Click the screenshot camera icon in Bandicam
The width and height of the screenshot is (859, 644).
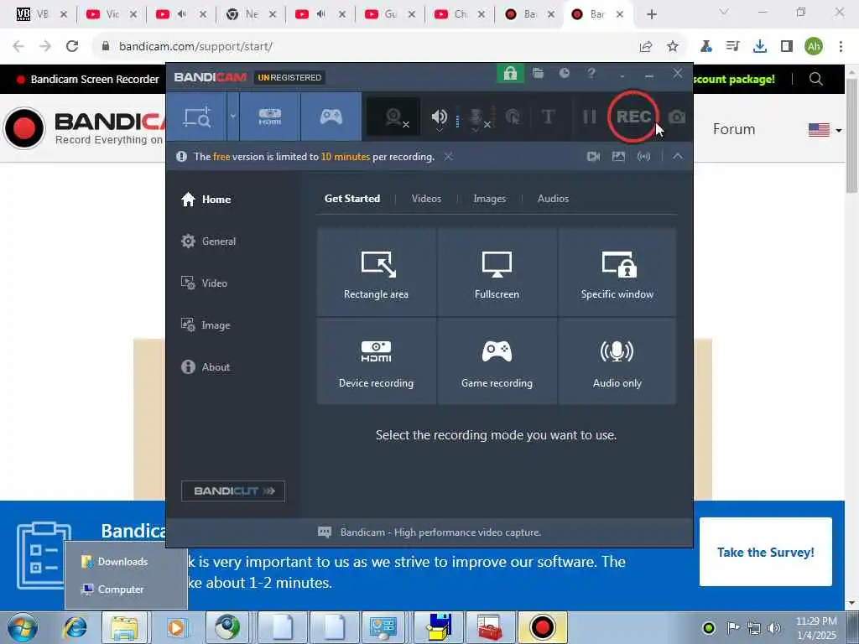coord(677,117)
